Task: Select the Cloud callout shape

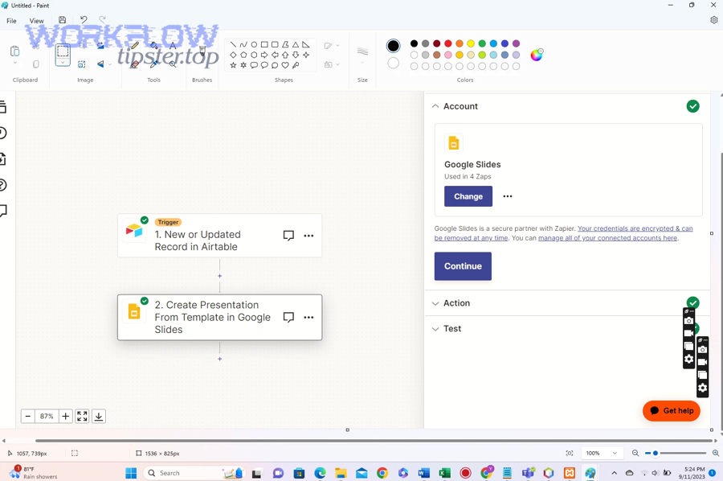Action: click(275, 65)
